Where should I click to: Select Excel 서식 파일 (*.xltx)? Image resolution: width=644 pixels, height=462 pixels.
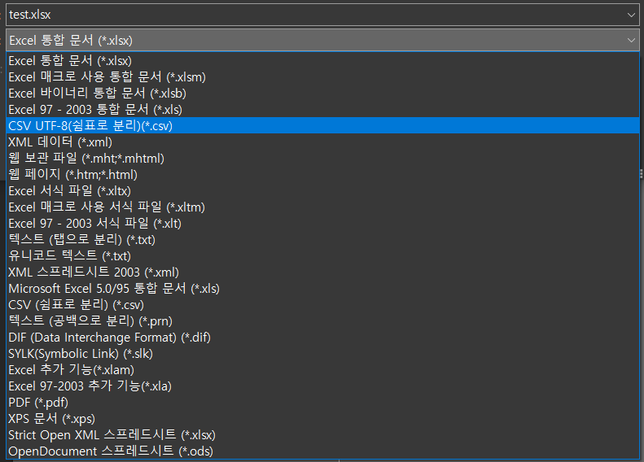(x=323, y=191)
